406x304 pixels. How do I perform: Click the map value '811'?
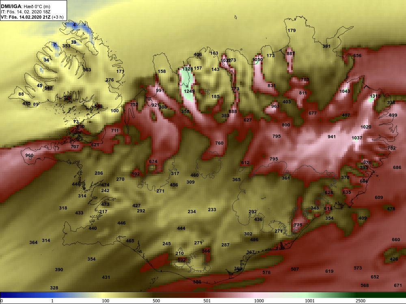pyautogui.click(x=303, y=93)
